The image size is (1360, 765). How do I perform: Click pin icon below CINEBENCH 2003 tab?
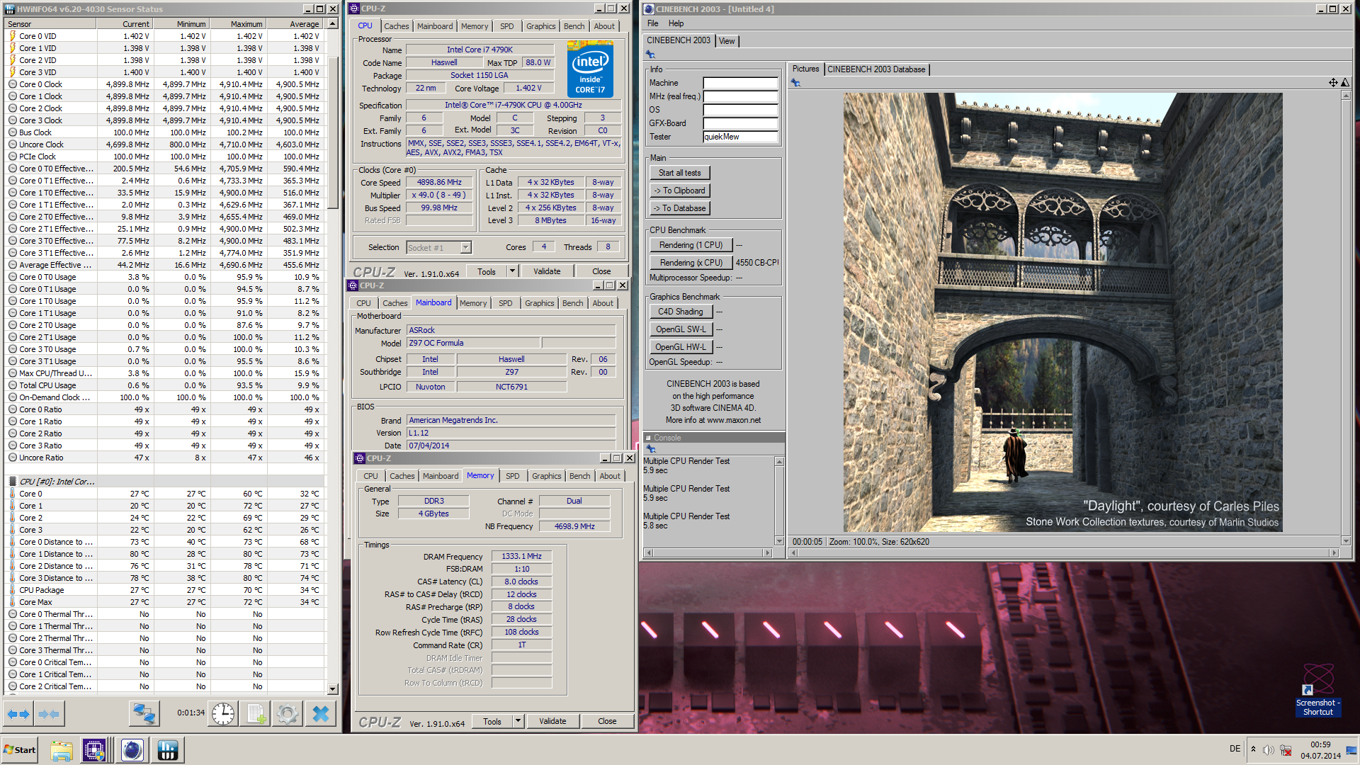pyautogui.click(x=650, y=55)
